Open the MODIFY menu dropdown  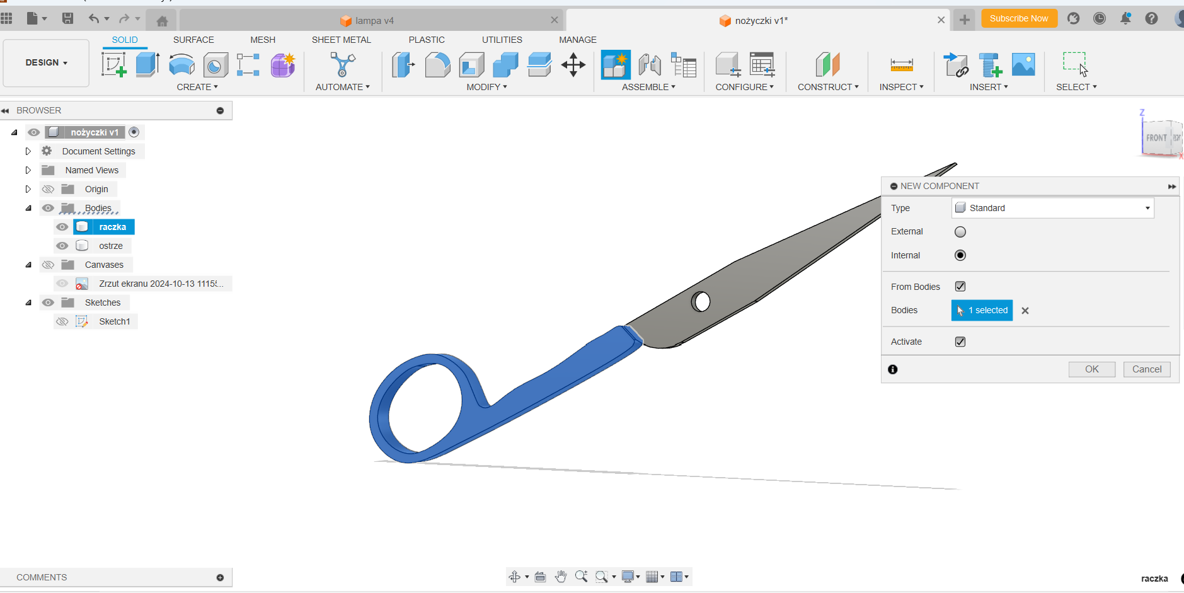(486, 87)
